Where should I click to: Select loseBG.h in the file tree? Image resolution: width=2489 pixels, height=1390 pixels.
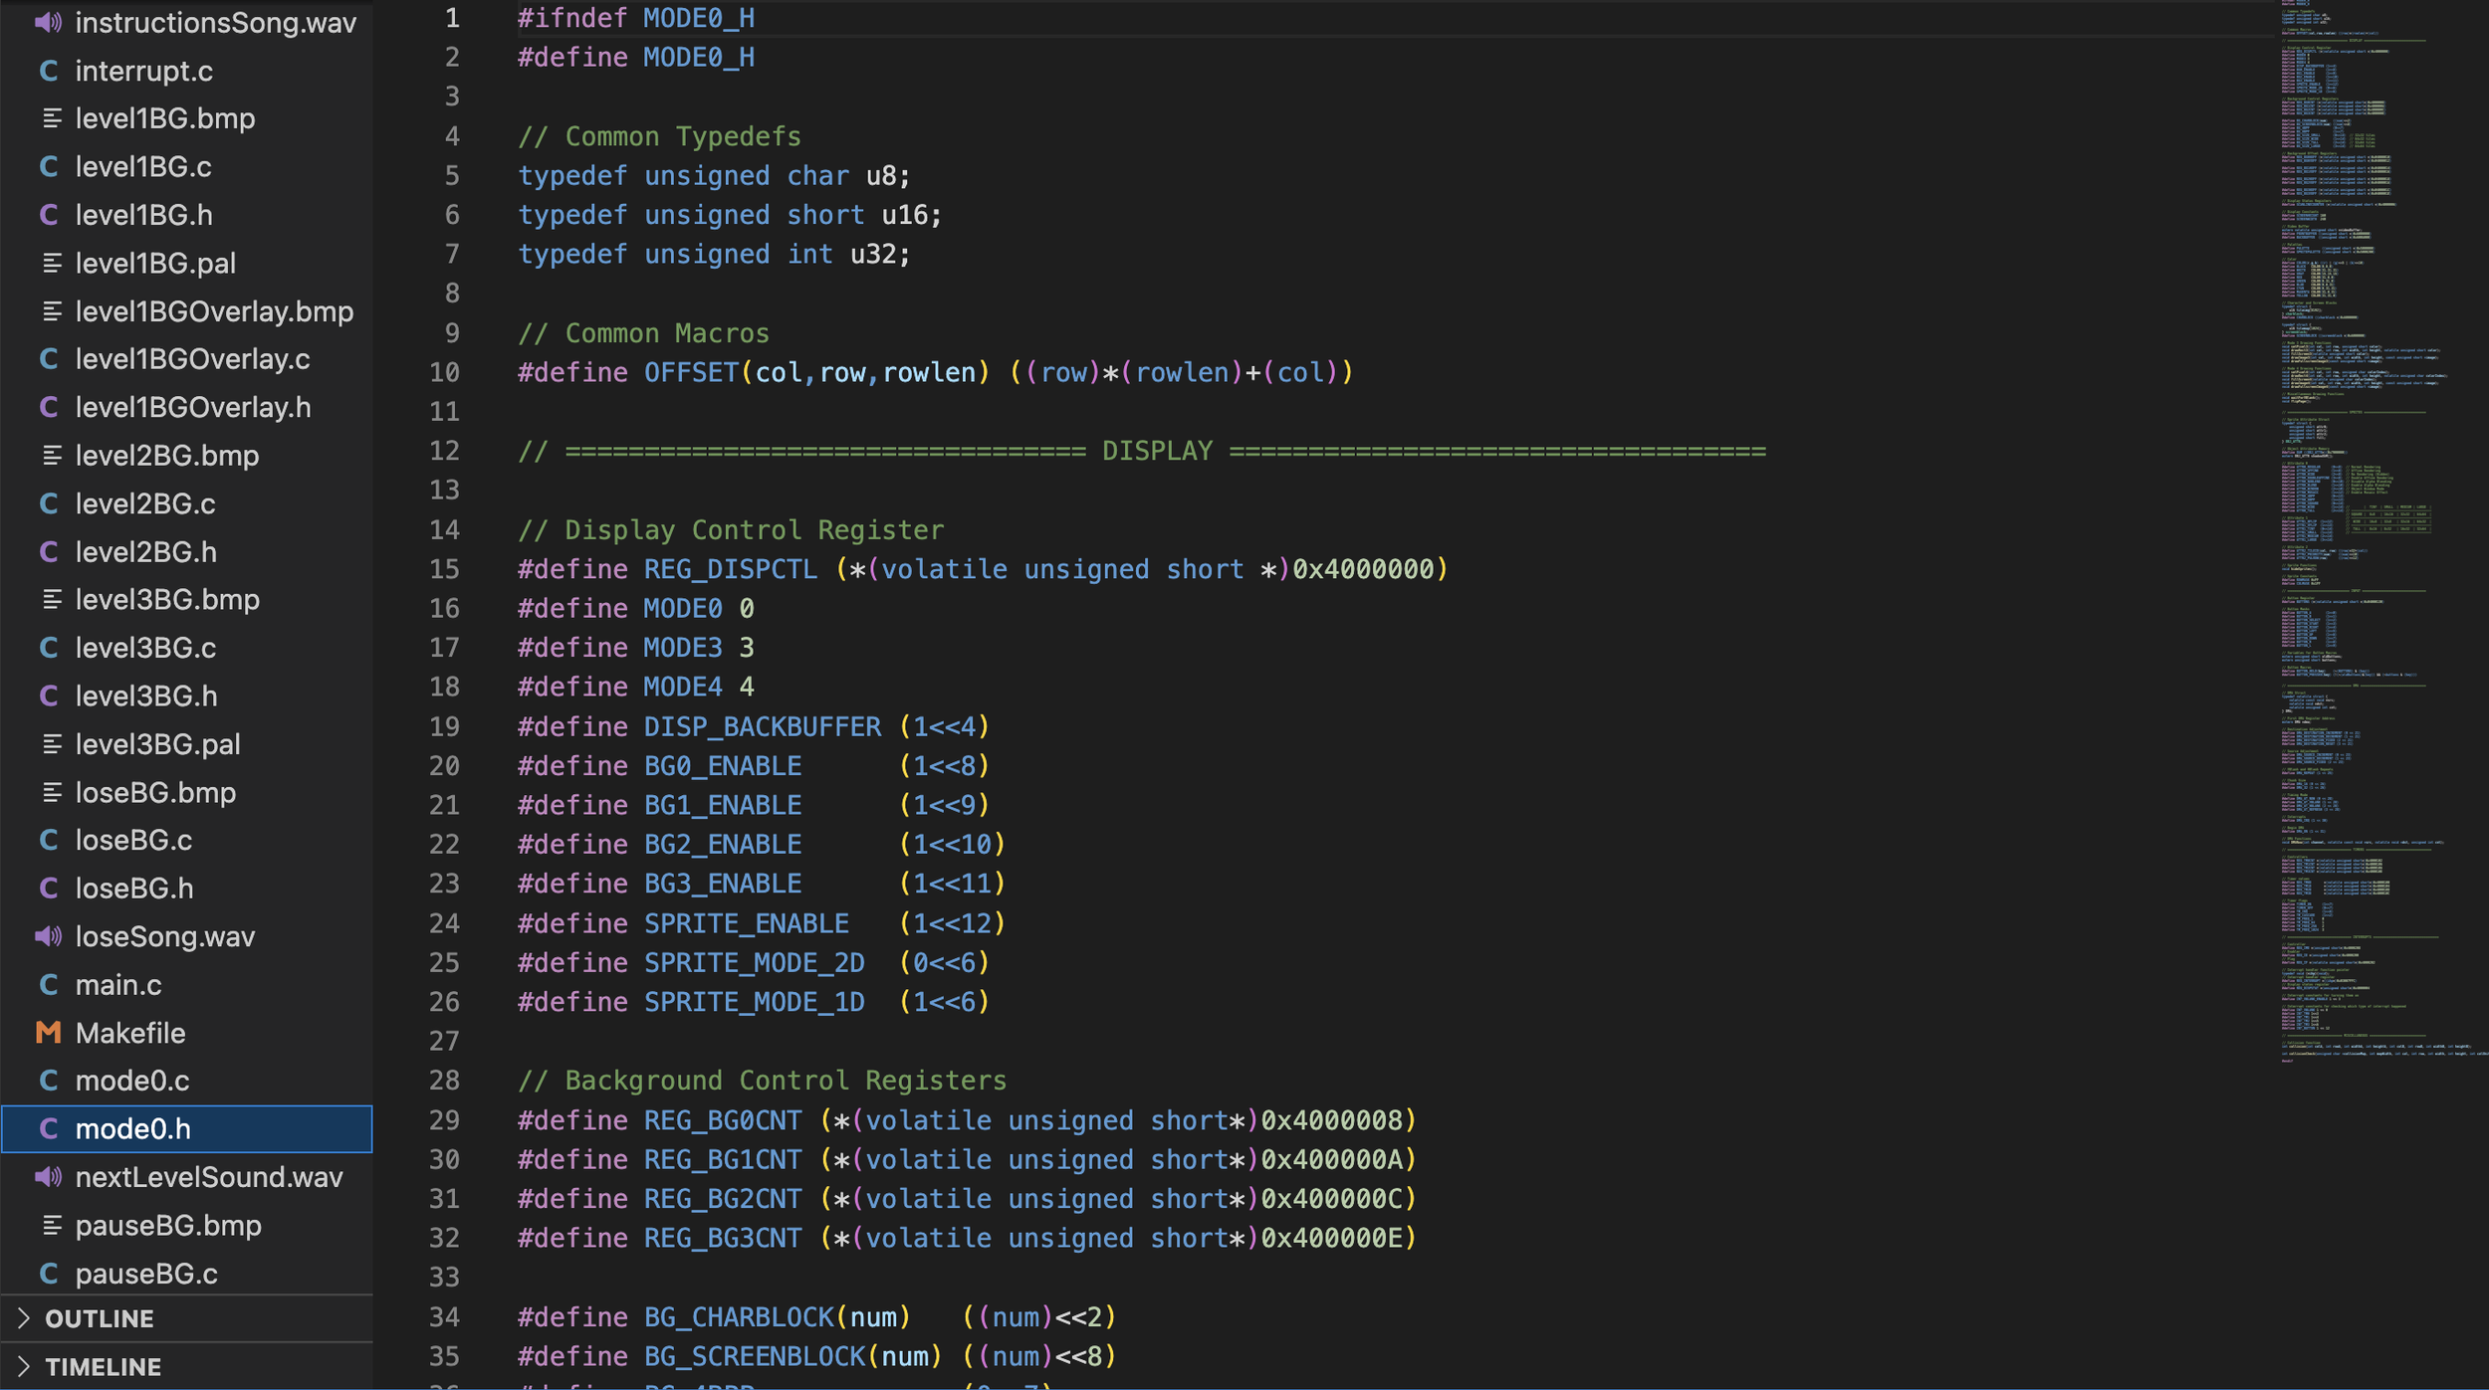point(134,889)
